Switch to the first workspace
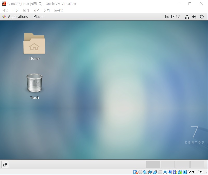 [153, 165]
